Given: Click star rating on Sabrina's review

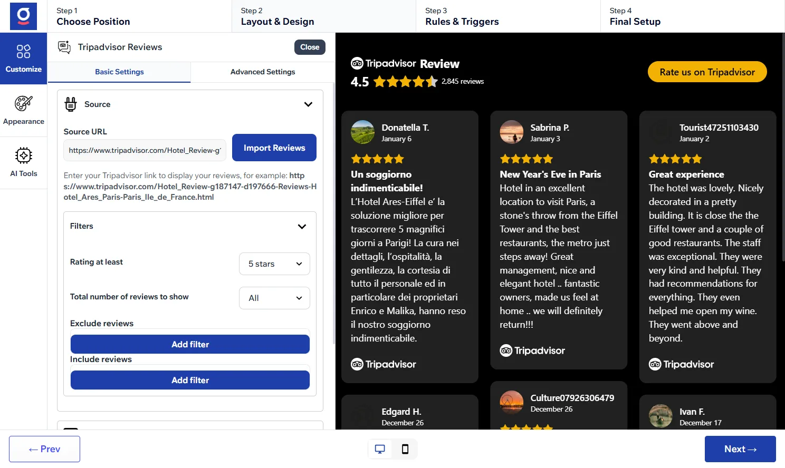Looking at the screenshot, I should click(526, 159).
